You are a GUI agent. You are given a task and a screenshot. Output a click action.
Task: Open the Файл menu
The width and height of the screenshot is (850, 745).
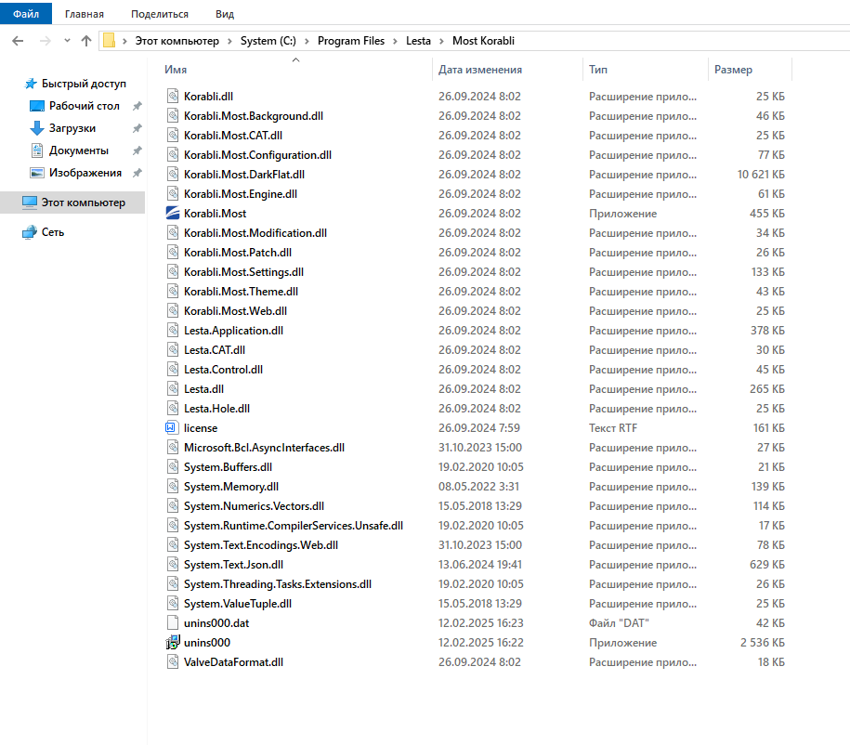(25, 14)
